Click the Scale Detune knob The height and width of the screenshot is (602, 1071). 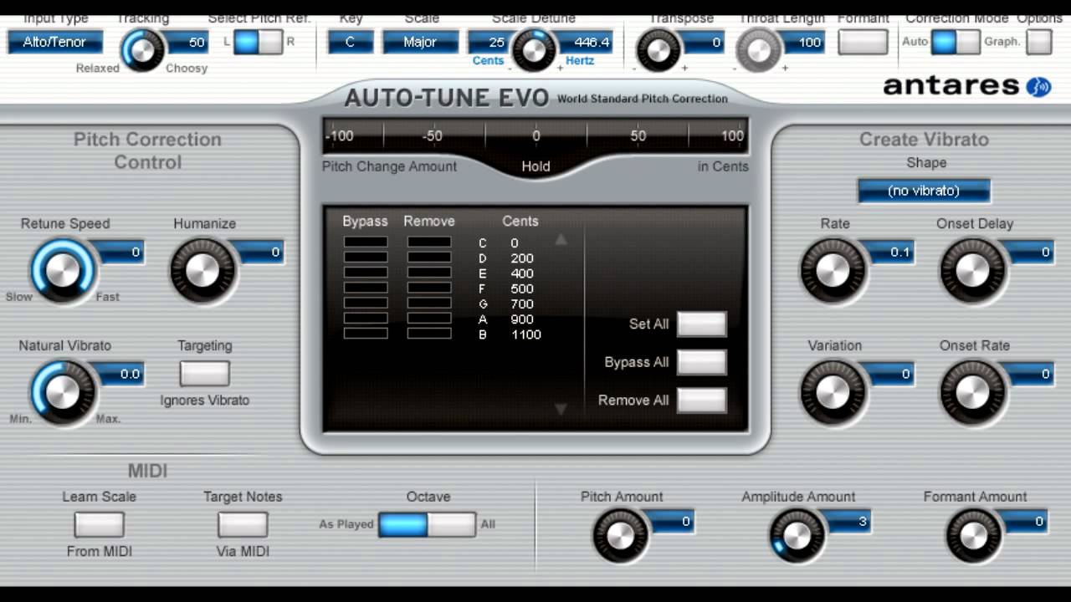pyautogui.click(x=534, y=50)
